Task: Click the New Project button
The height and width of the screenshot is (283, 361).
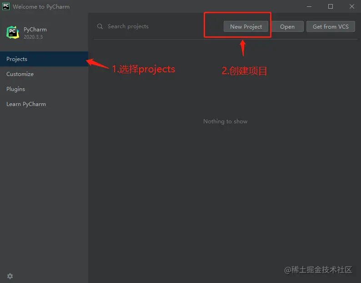Action: (x=246, y=26)
